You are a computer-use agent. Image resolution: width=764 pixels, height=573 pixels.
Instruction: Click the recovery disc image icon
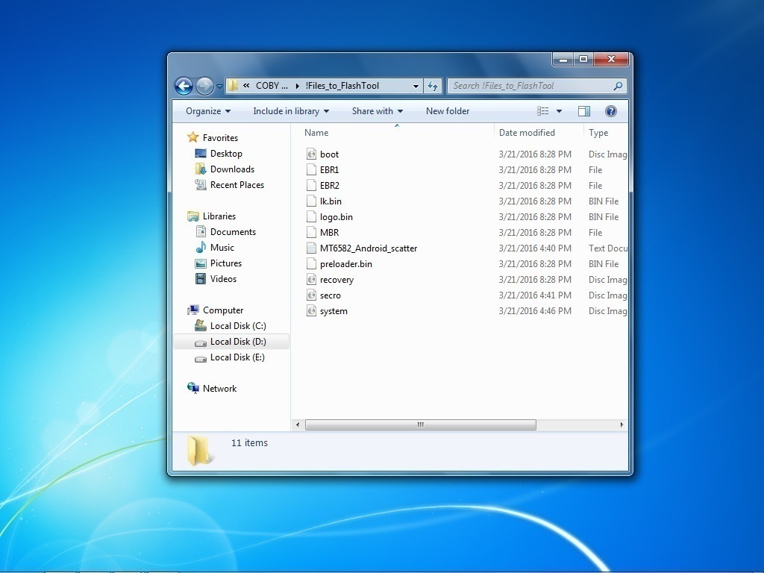[x=311, y=279]
